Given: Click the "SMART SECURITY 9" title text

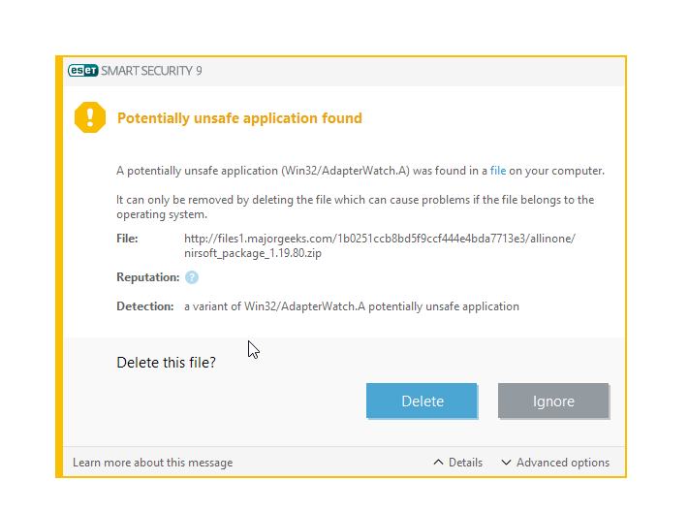Looking at the screenshot, I should click(x=151, y=71).
